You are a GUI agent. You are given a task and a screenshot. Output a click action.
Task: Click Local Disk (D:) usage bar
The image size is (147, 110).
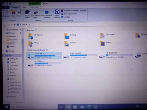[83, 55]
